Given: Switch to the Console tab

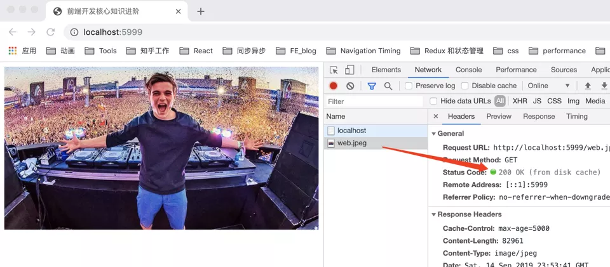Looking at the screenshot, I should pos(468,70).
